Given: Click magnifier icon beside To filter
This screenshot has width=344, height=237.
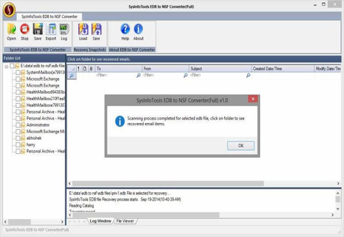Looking at the screenshot, I should coord(138,75).
